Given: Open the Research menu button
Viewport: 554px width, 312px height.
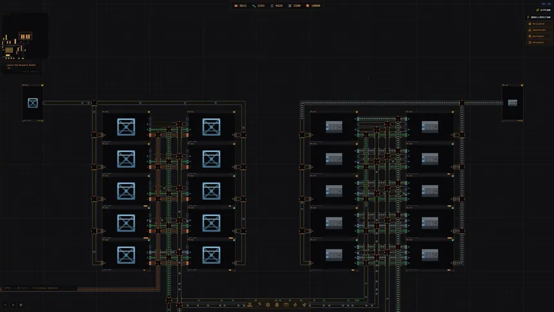Looking at the screenshot, I should (x=539, y=24).
